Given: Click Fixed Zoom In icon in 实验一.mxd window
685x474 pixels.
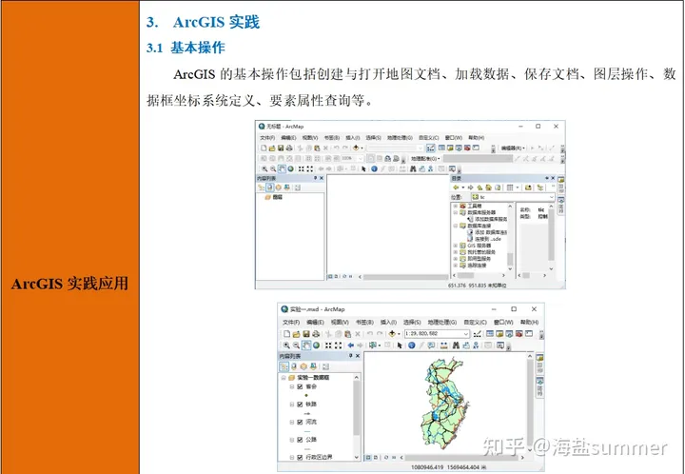Looking at the screenshot, I should [x=328, y=346].
